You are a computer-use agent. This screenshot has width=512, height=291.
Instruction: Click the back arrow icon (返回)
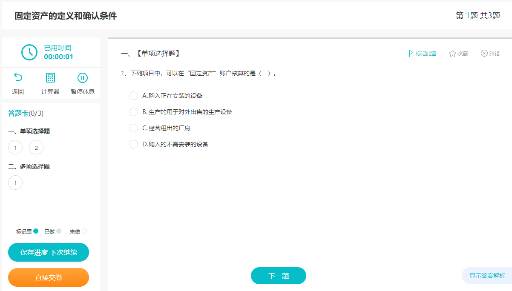coord(18,78)
